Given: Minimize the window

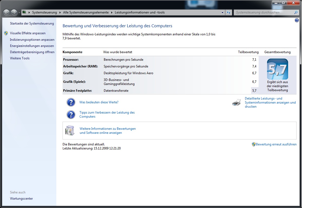Looking at the screenshot, I should (276, 3).
